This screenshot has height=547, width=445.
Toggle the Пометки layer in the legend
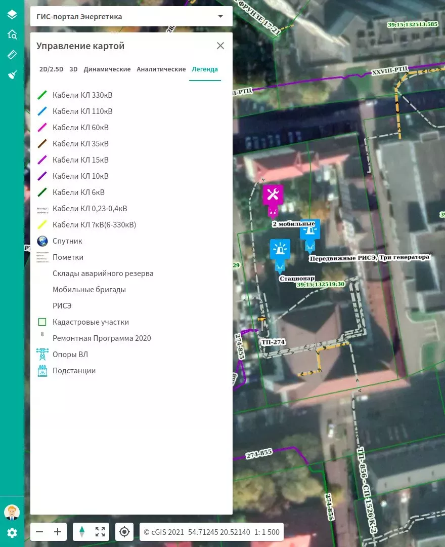coord(42,257)
